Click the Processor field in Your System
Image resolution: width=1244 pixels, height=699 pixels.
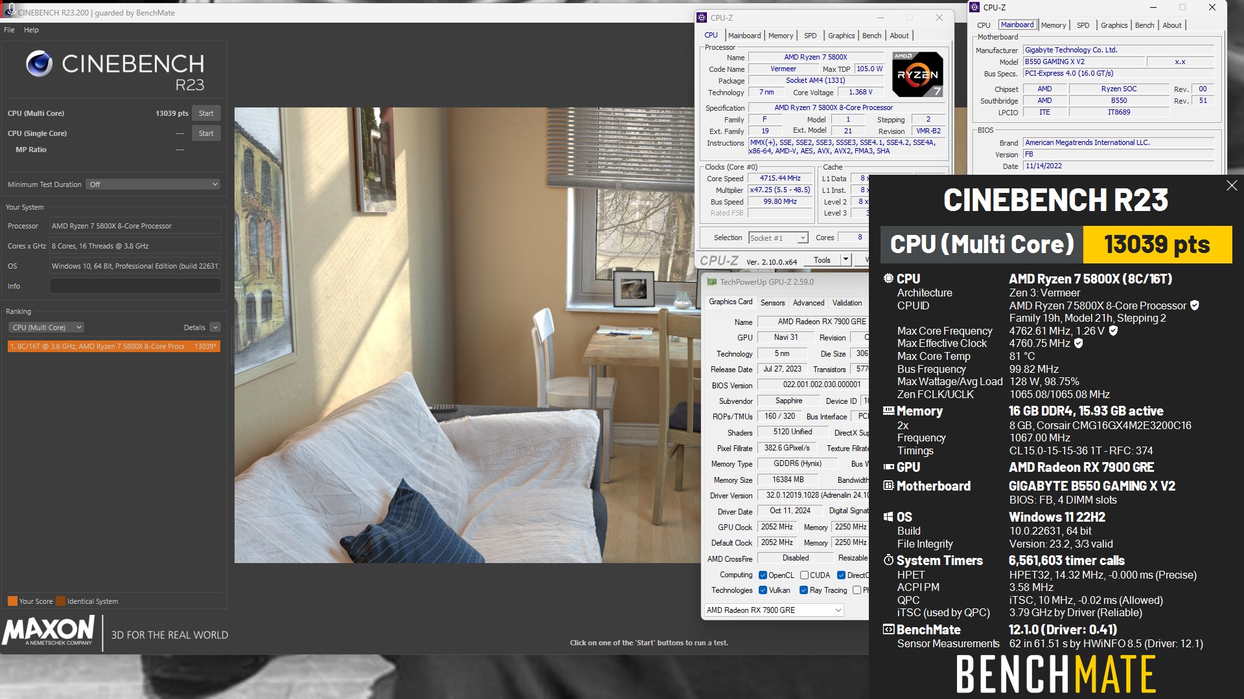click(135, 226)
